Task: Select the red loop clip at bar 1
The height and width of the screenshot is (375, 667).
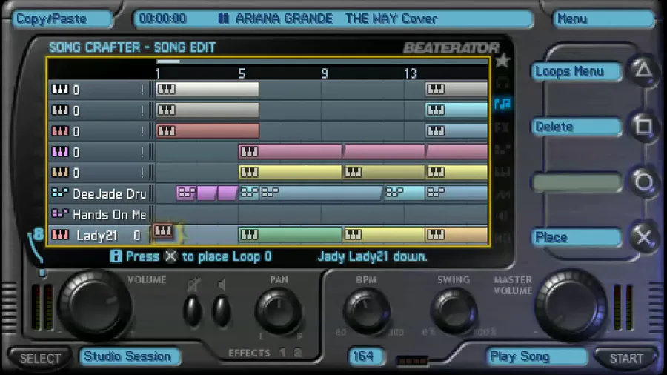Action: 208,130
